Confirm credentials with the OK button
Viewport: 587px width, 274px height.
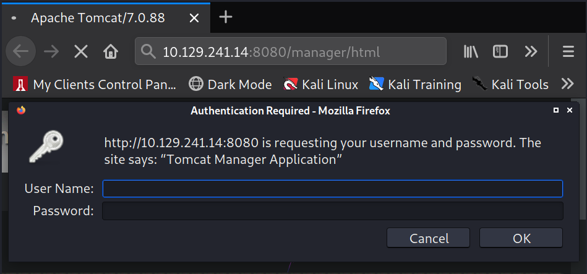(x=521, y=238)
